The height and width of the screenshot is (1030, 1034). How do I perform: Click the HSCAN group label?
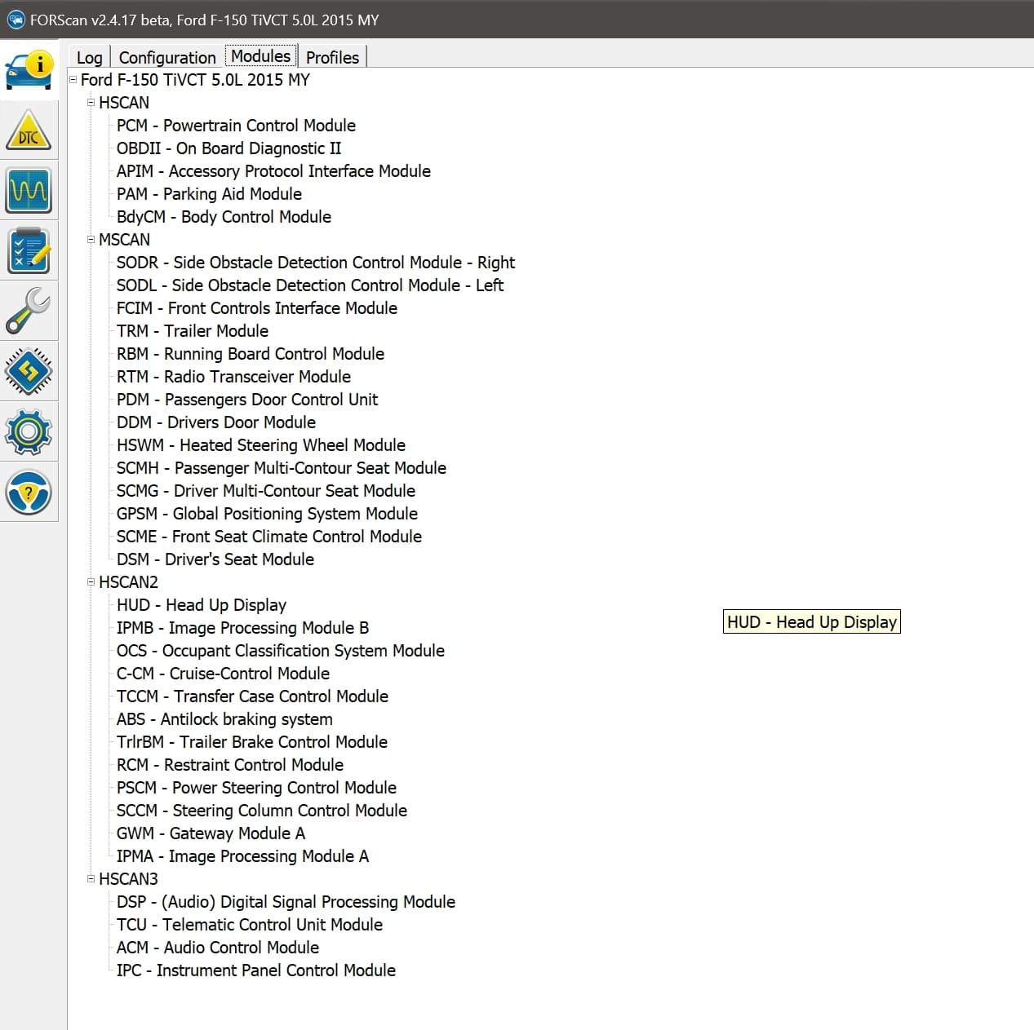(x=124, y=103)
